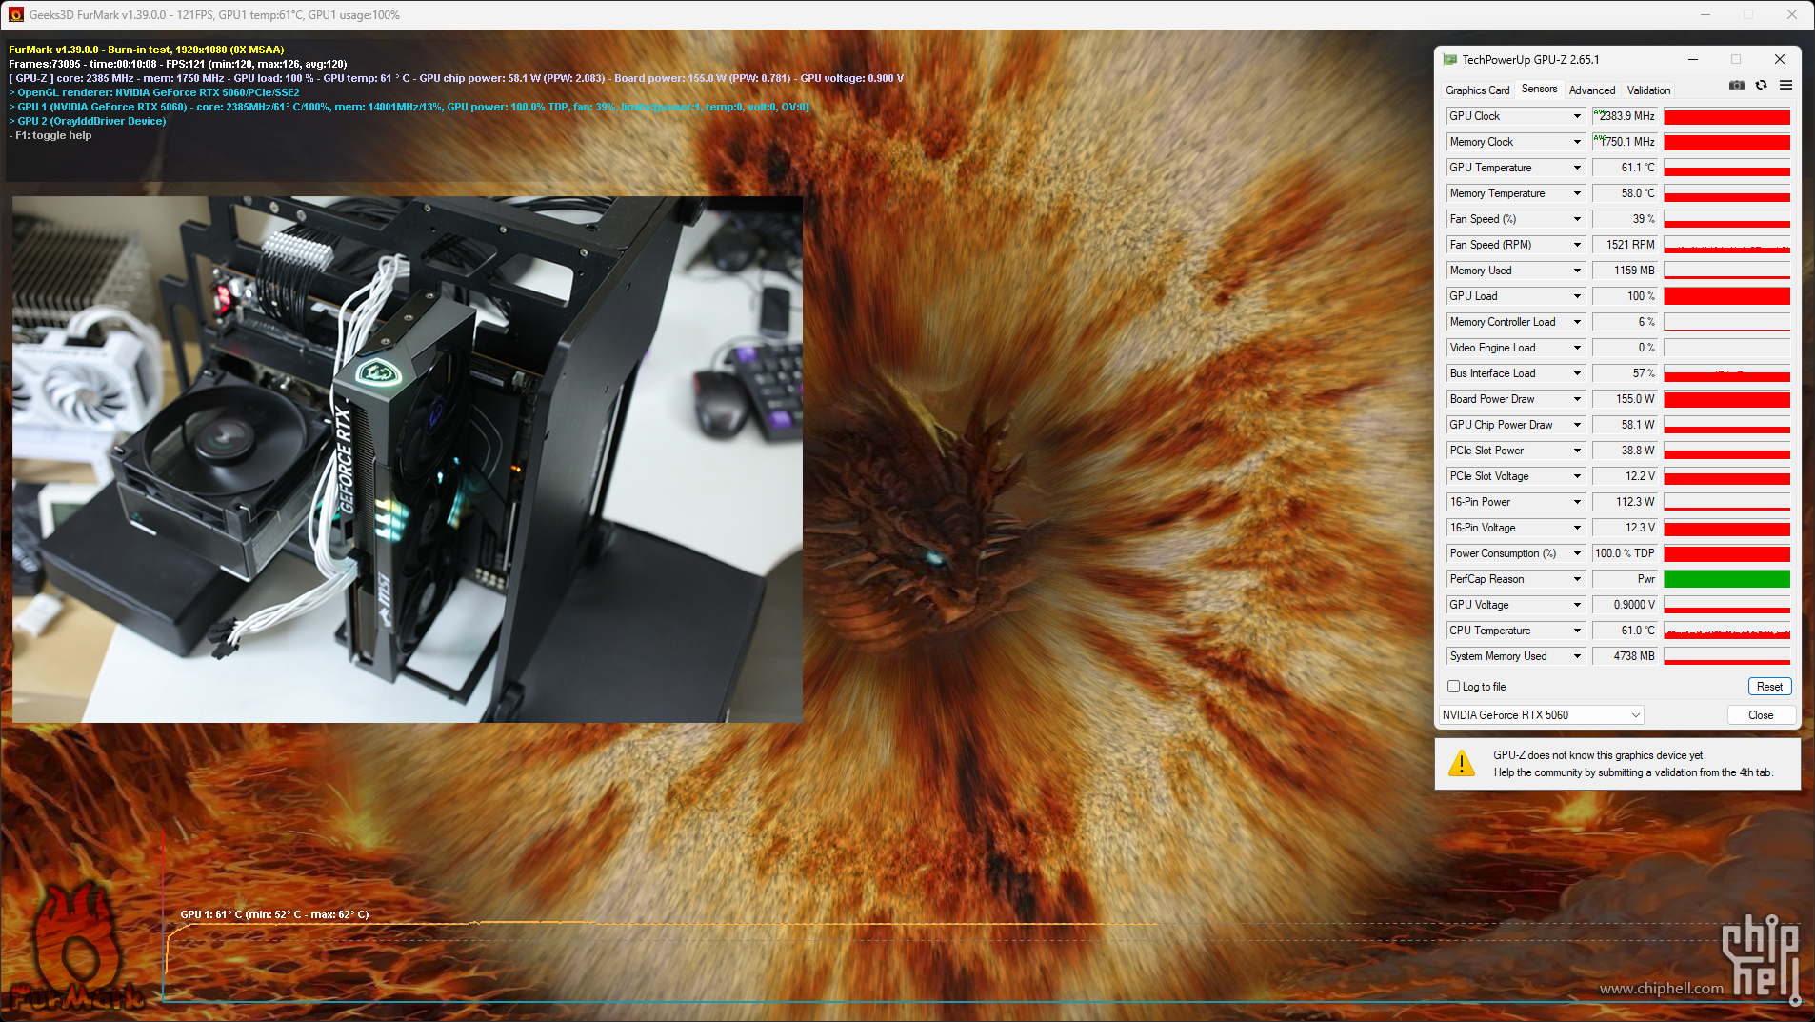1815x1022 pixels.
Task: Click the GPU-Z app icon in title bar
Action: click(1450, 59)
